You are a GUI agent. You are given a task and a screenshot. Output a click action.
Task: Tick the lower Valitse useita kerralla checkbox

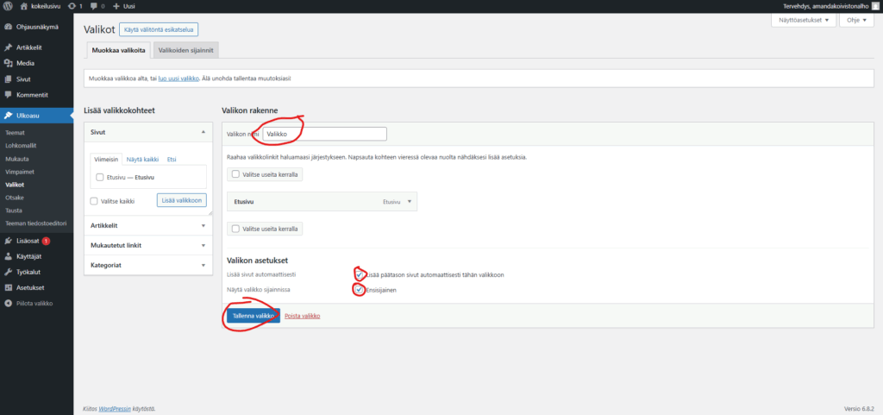tap(235, 229)
